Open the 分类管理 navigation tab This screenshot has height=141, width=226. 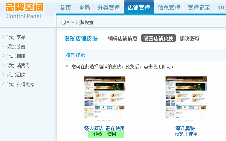[108, 8]
